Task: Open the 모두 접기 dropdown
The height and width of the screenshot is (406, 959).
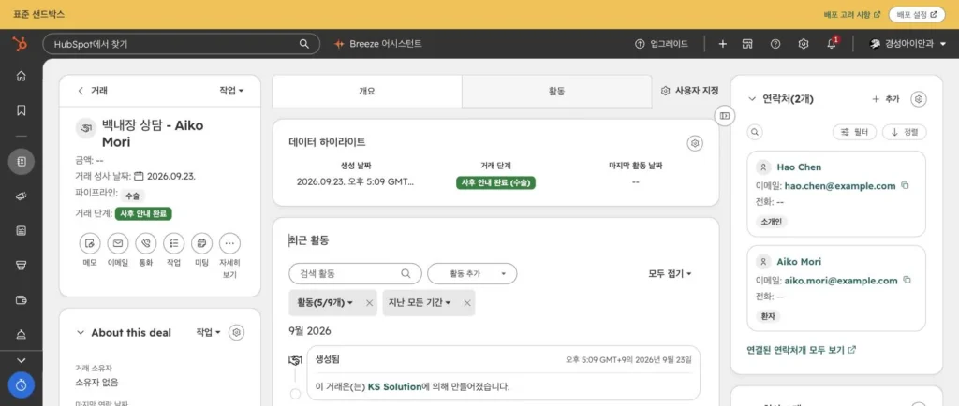Action: (x=670, y=273)
